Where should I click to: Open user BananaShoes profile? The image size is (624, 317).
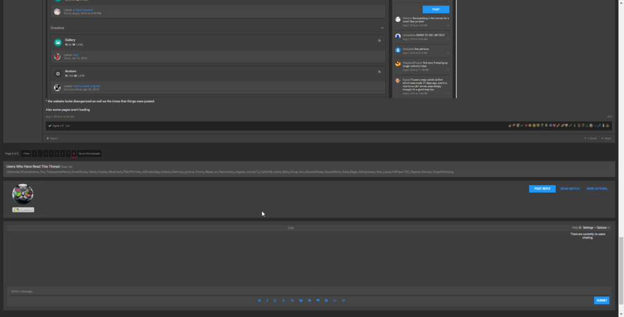[x=314, y=172]
